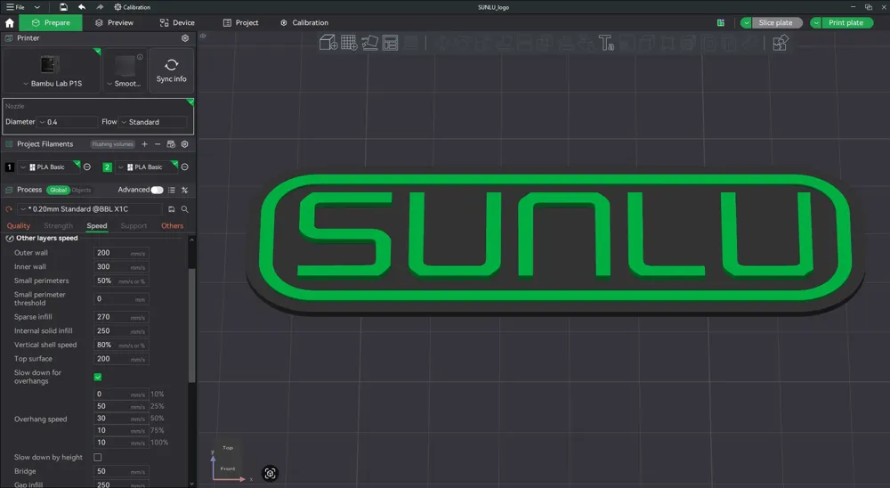
Task: Toggle the Advanced settings switch
Action: (157, 190)
